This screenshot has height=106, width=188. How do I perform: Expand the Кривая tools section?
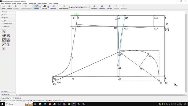8,18
